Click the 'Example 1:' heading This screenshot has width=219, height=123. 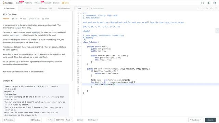(x=8, y=81)
